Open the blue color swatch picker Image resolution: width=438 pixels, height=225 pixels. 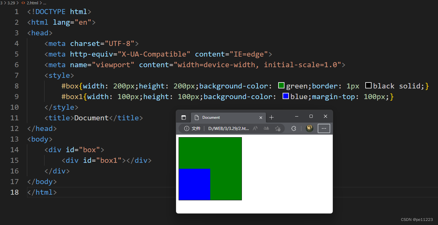(x=286, y=96)
